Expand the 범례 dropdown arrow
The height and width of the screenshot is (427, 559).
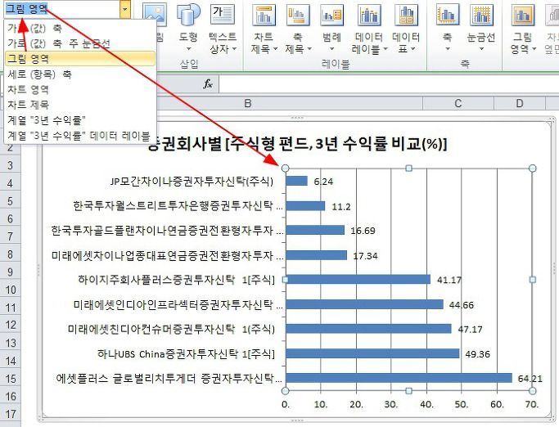pyautogui.click(x=332, y=49)
